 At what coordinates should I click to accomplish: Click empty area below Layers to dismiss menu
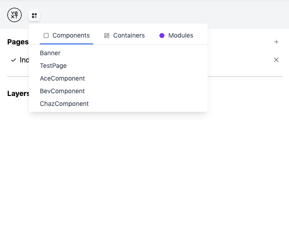(x=145, y=181)
